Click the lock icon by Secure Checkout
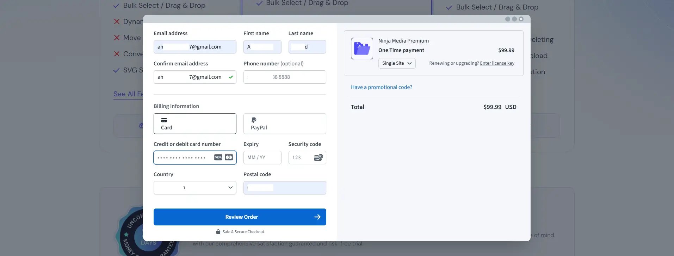This screenshot has width=674, height=256. [x=218, y=232]
